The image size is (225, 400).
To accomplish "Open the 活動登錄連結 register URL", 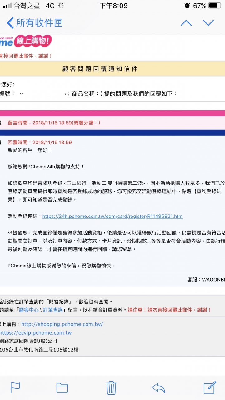I will pyautogui.click(x=112, y=216).
